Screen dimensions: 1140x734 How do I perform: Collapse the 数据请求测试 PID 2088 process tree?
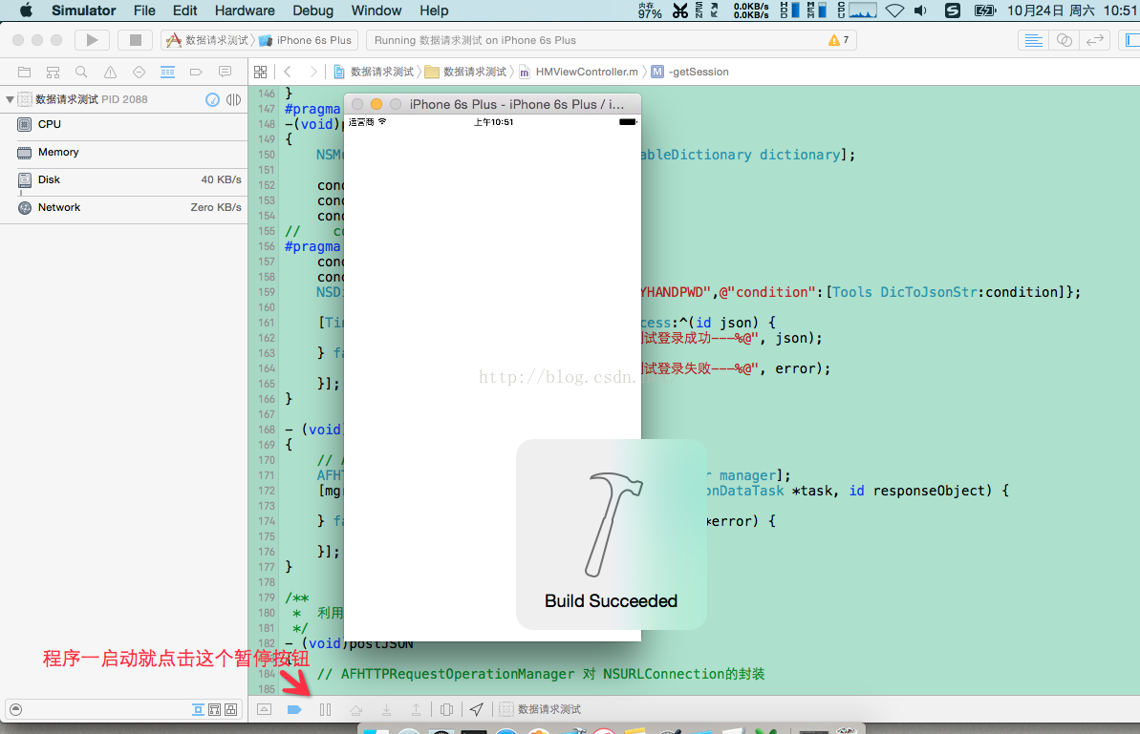pos(10,99)
